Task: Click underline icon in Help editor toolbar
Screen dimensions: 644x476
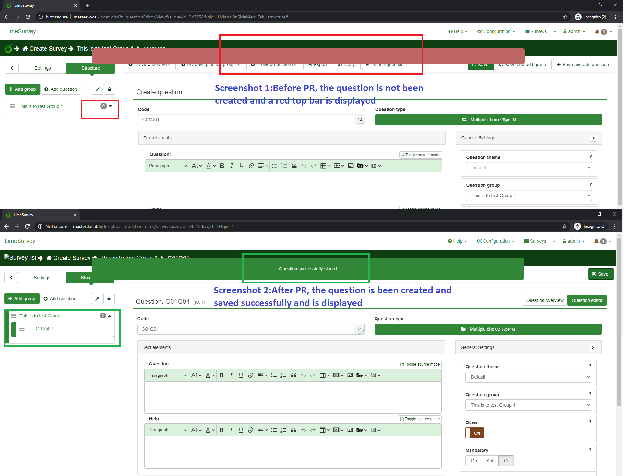Action: (241, 430)
